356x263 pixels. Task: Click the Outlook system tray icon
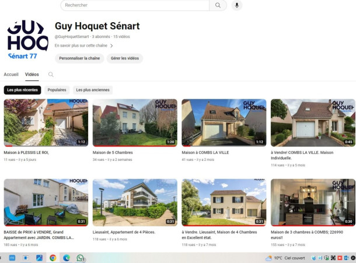pyautogui.click(x=347, y=258)
